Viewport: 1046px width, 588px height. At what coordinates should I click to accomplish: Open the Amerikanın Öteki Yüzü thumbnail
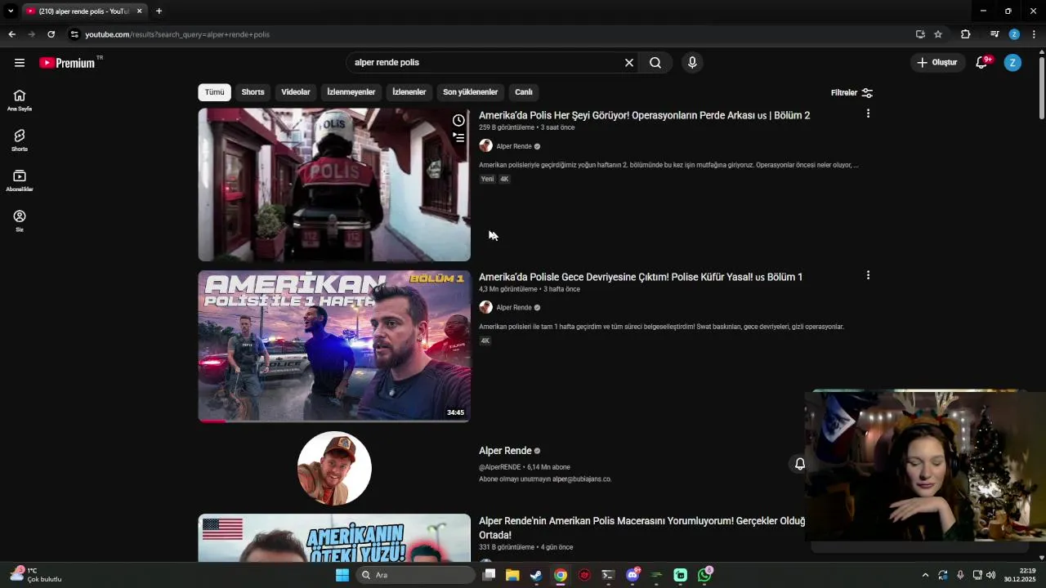coord(334,538)
